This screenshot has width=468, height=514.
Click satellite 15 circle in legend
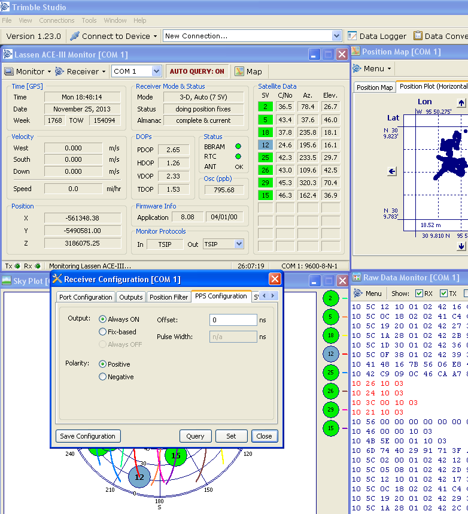point(331,428)
